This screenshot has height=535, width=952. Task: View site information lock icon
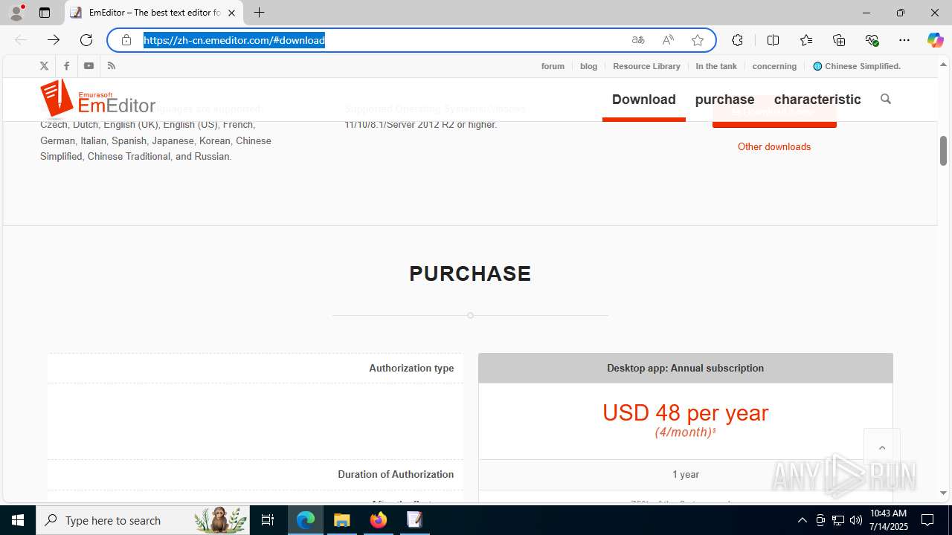tap(126, 40)
